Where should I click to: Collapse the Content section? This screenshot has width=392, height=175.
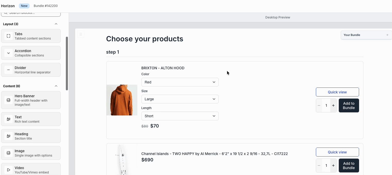coord(56,86)
